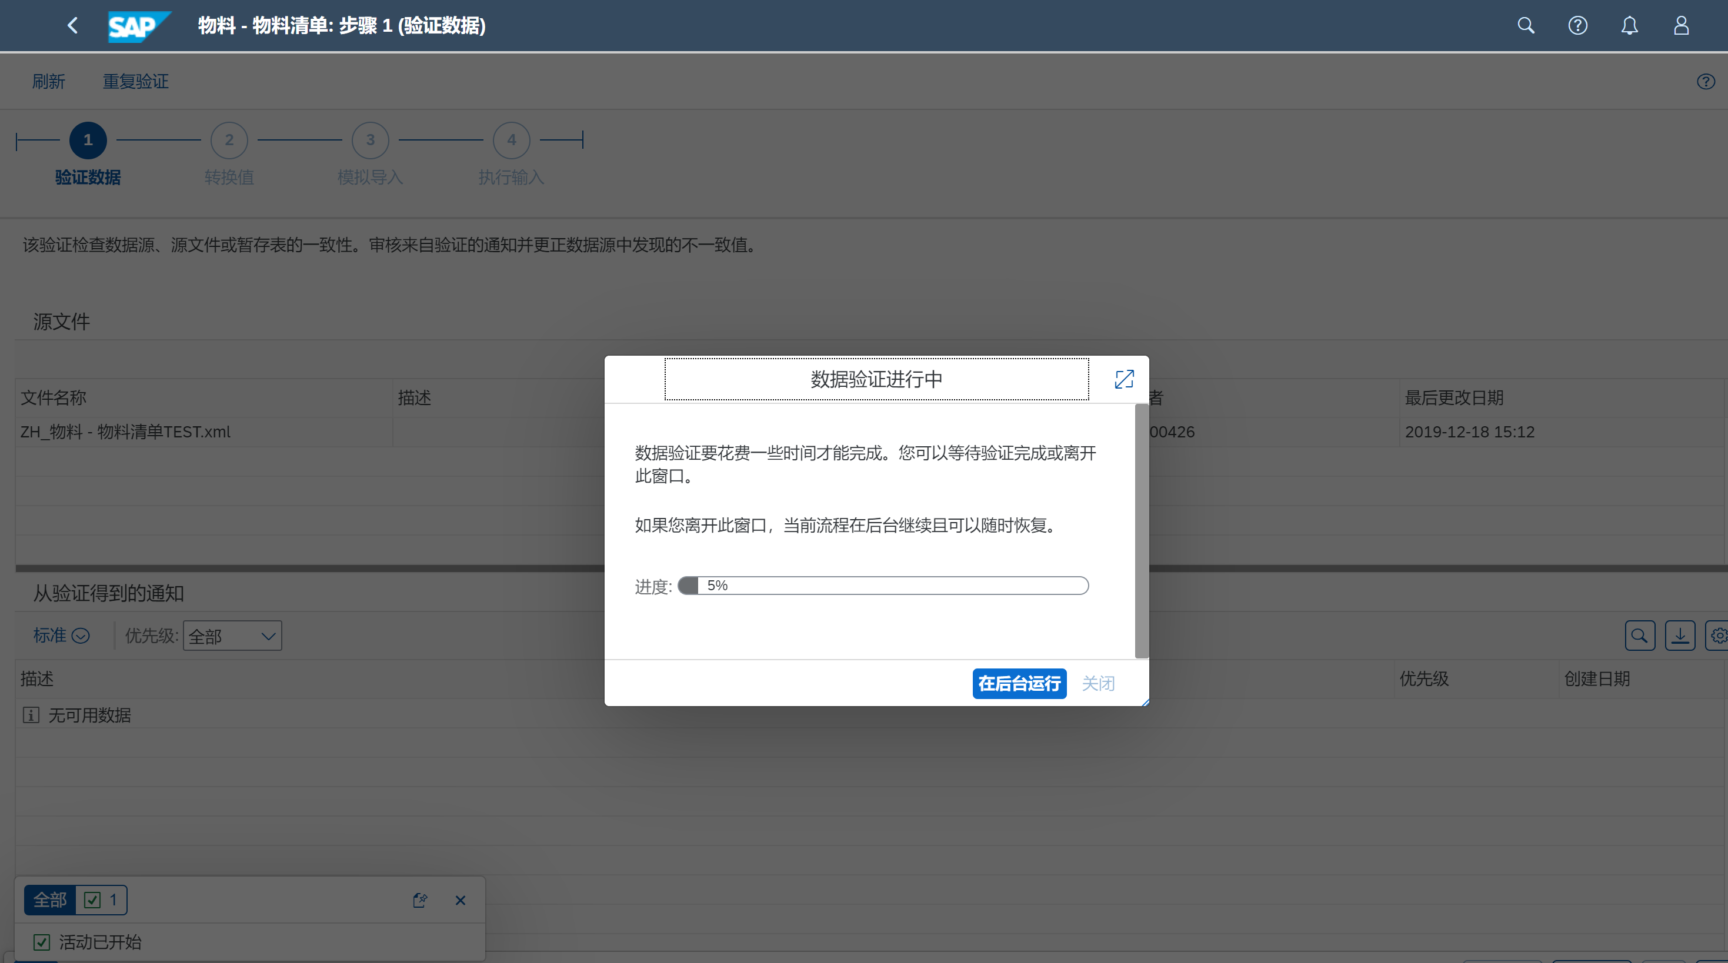Expand dialog to full screen
Image resolution: width=1728 pixels, height=963 pixels.
[1125, 379]
